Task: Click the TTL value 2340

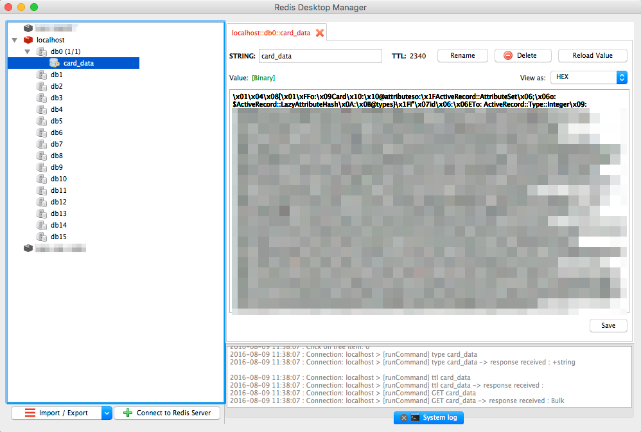Action: point(417,56)
